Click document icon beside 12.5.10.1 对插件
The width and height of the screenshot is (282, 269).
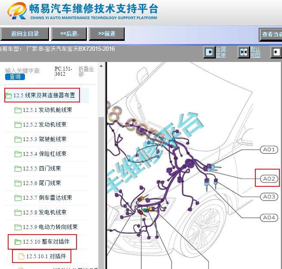click(21, 256)
